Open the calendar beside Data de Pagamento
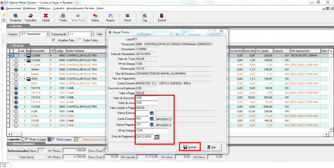This screenshot has height=168, width=334. click(157, 137)
